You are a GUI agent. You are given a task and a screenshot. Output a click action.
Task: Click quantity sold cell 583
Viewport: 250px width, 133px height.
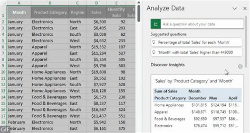pos(116,65)
